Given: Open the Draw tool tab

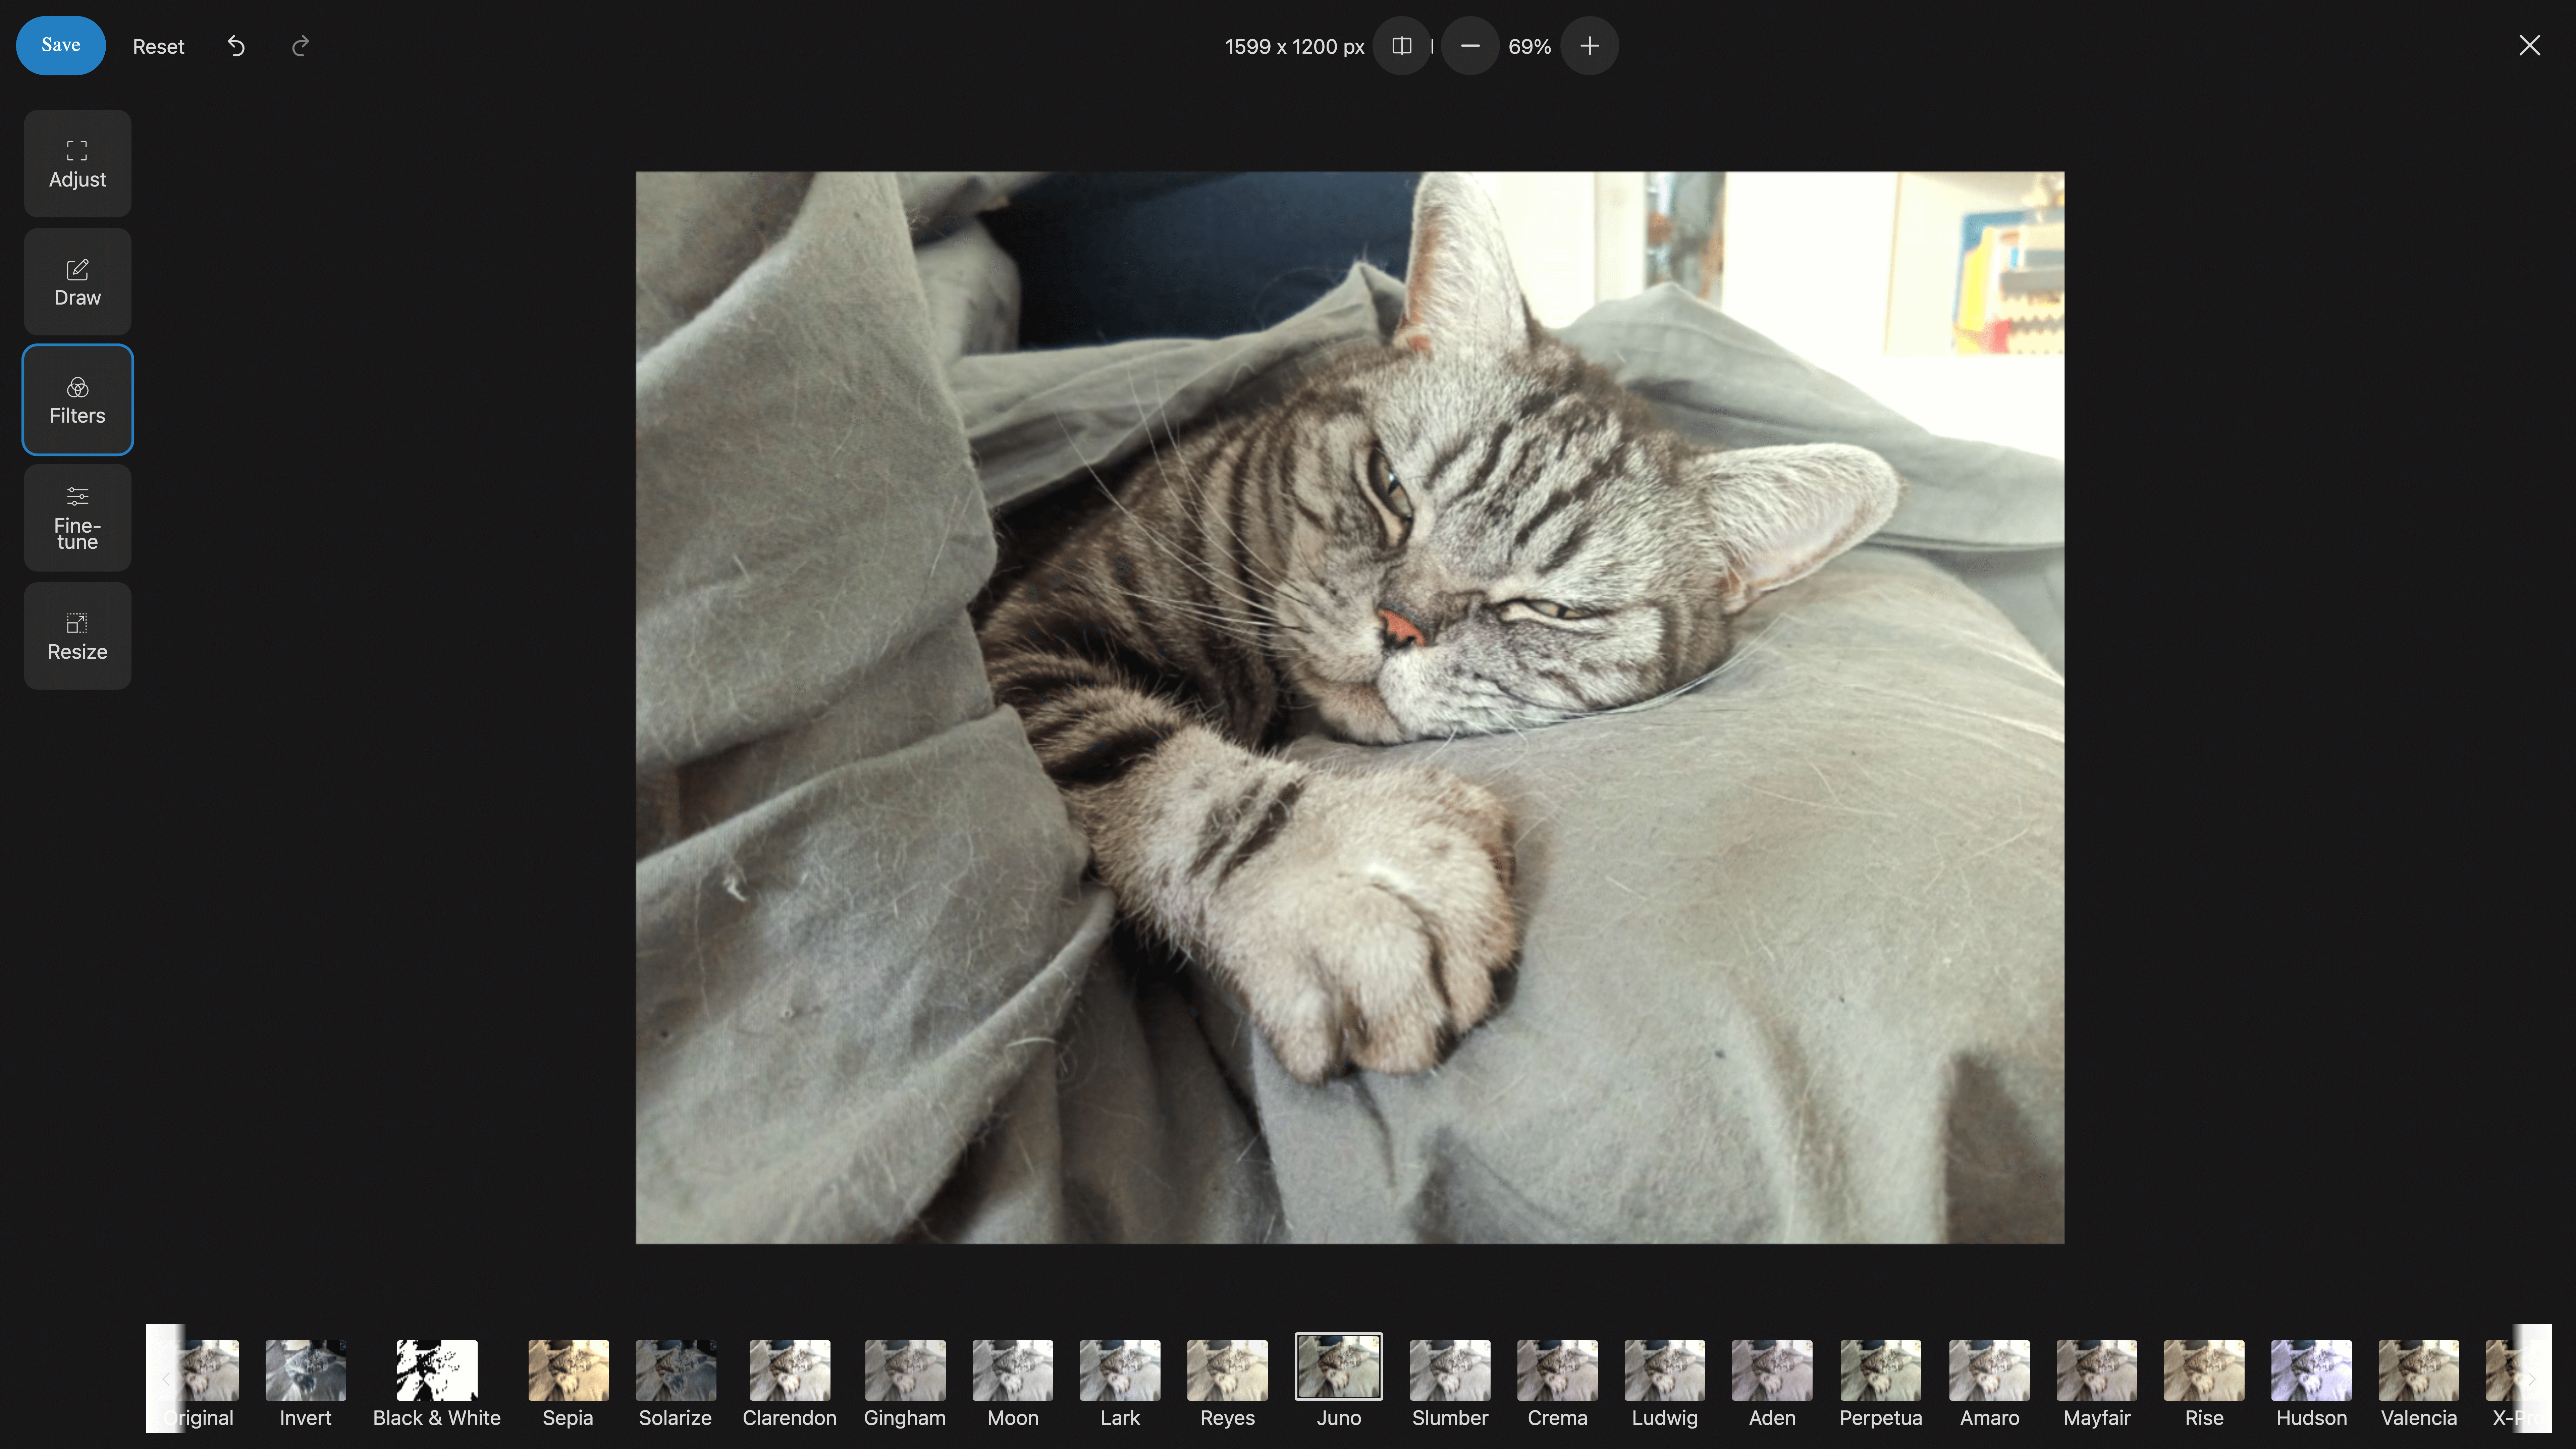Looking at the screenshot, I should click(77, 282).
